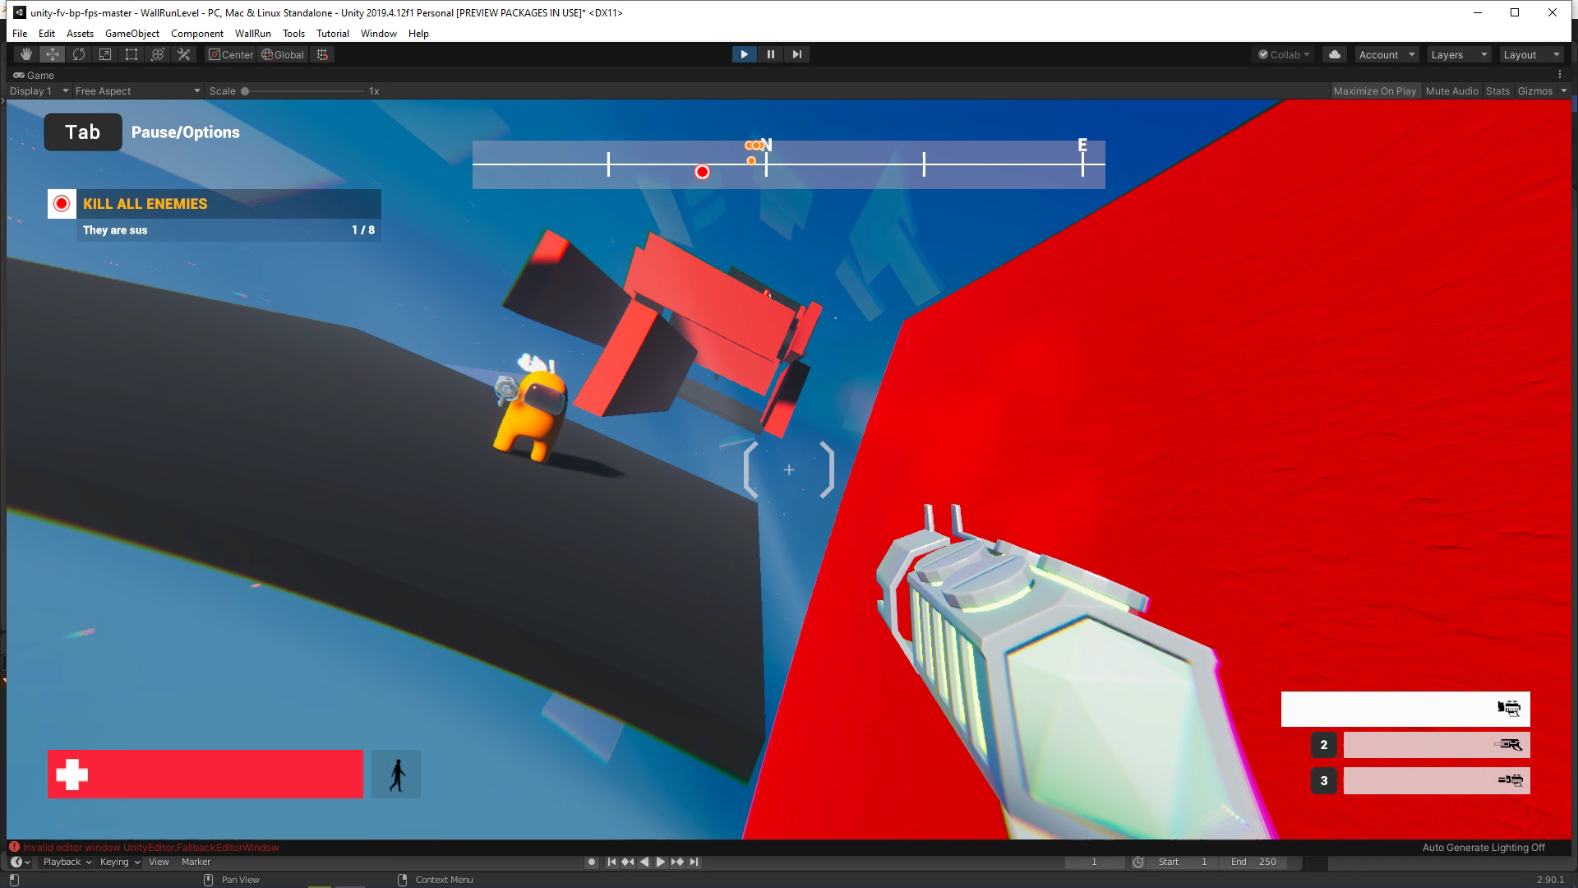Toggle the grid snapping icon
The width and height of the screenshot is (1578, 888).
[x=323, y=54]
